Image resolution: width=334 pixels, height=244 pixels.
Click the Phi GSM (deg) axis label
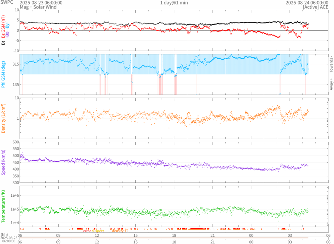[x=3, y=74]
